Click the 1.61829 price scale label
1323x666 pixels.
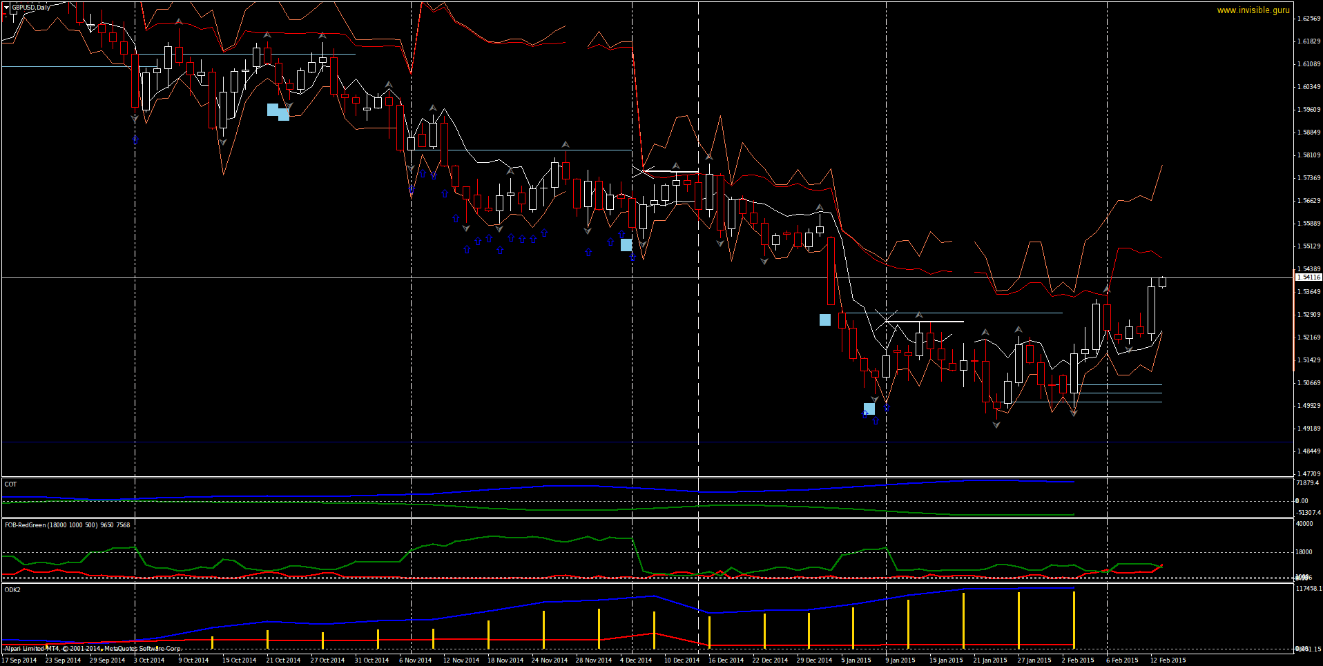1309,41
